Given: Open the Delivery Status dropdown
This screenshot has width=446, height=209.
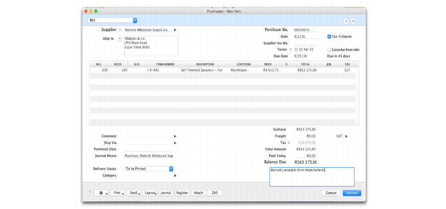Looking at the screenshot, I should coord(171,169).
